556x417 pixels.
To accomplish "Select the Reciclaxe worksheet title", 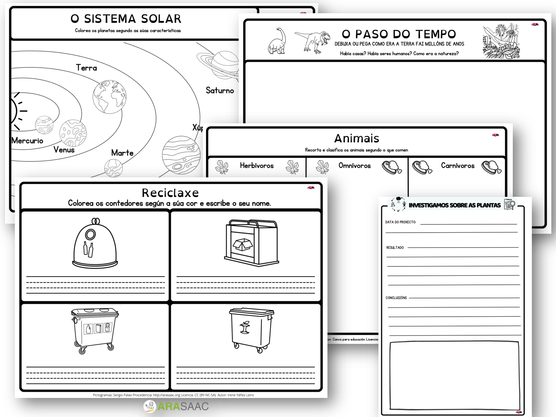I will [170, 193].
